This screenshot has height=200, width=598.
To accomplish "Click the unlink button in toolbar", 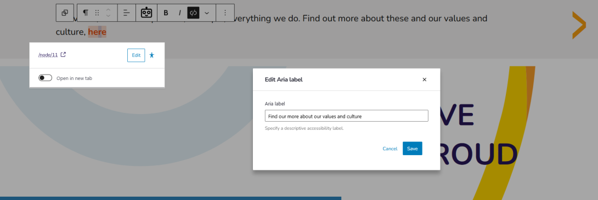I will tap(193, 13).
